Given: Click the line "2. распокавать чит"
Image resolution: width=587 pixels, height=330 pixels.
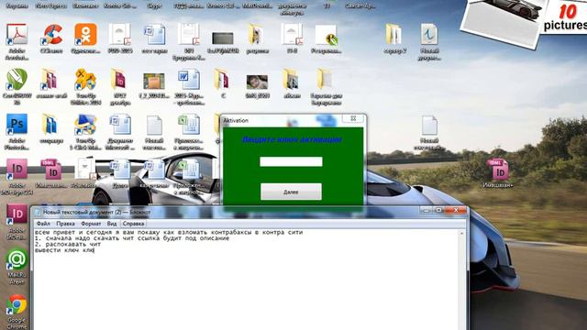Looking at the screenshot, I should click(68, 245).
